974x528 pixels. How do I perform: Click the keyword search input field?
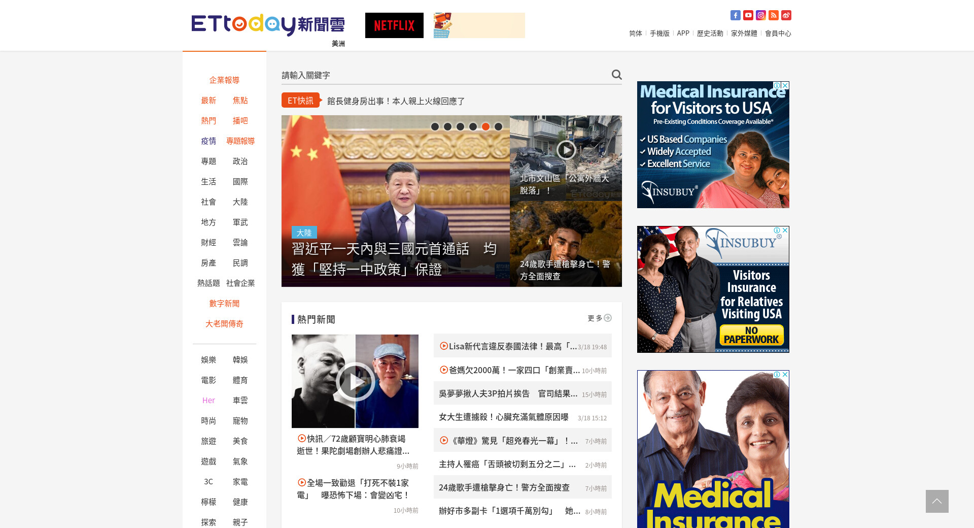point(444,75)
